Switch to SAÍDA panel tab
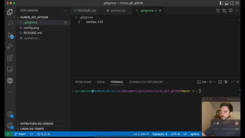This screenshot has height=138, width=245. 101,82
